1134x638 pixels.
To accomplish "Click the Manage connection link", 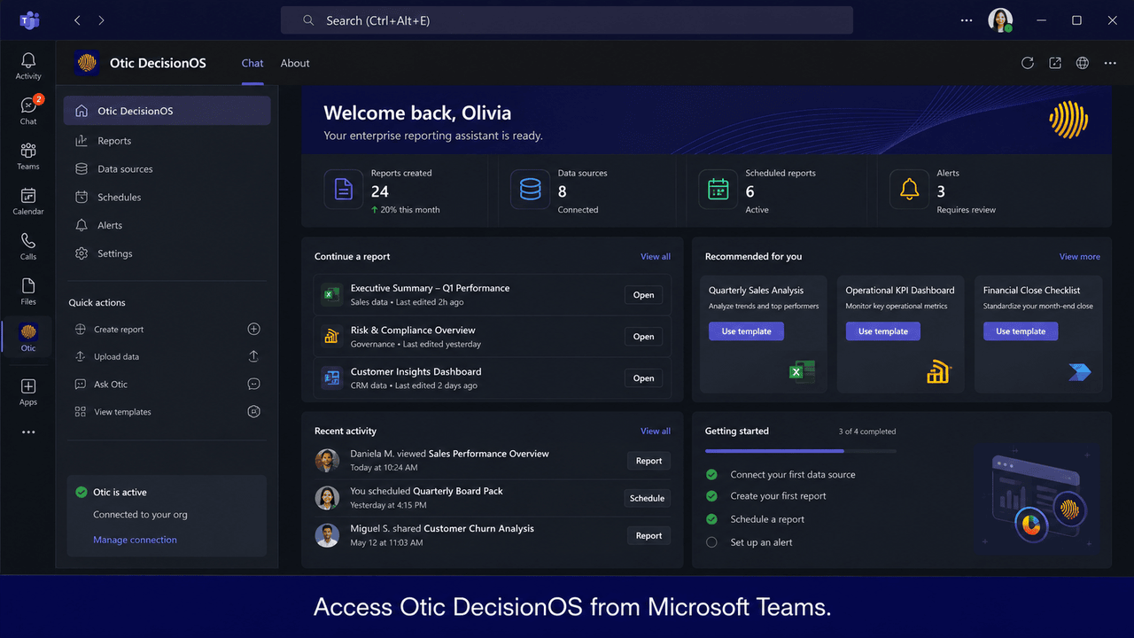I will (x=135, y=540).
